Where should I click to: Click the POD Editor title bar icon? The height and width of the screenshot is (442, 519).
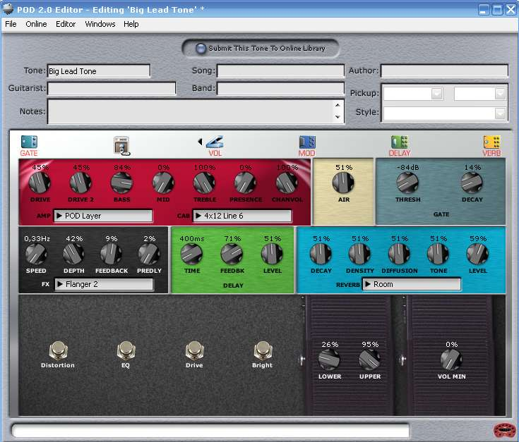tap(8, 9)
